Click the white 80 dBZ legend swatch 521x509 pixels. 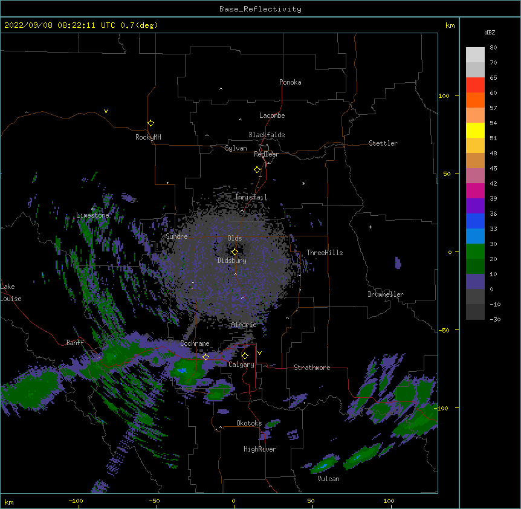tap(475, 55)
